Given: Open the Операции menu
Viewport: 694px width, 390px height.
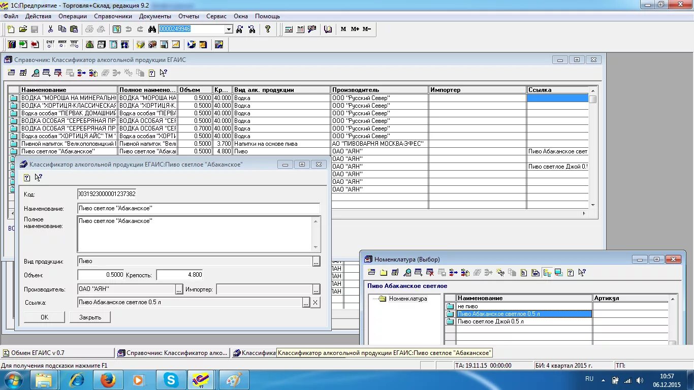Looking at the screenshot, I should coord(73,16).
